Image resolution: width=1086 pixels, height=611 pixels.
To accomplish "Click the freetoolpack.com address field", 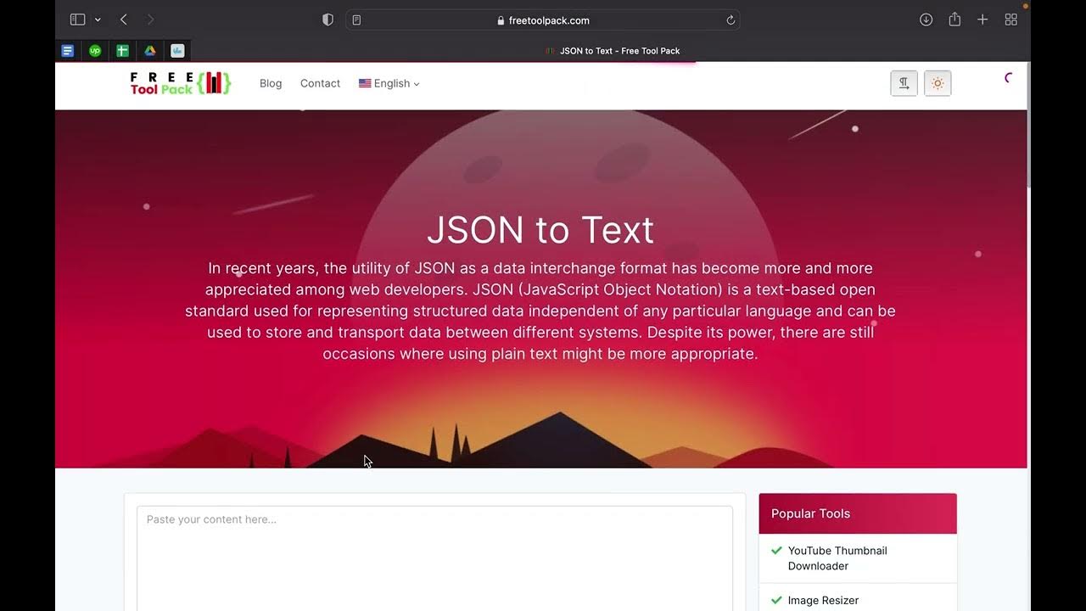I will (x=543, y=20).
